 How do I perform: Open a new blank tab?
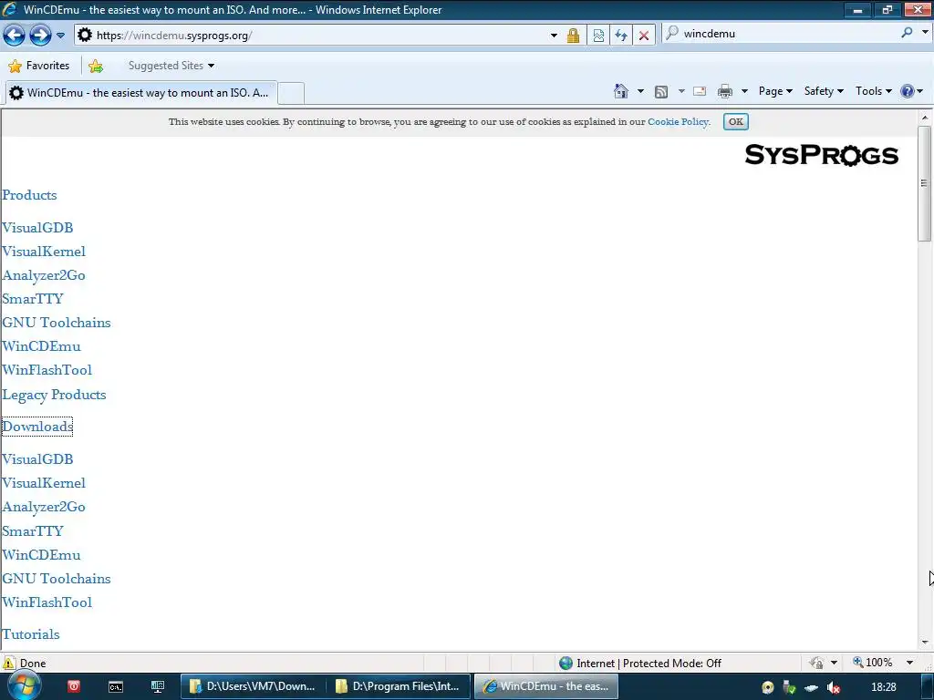click(291, 93)
